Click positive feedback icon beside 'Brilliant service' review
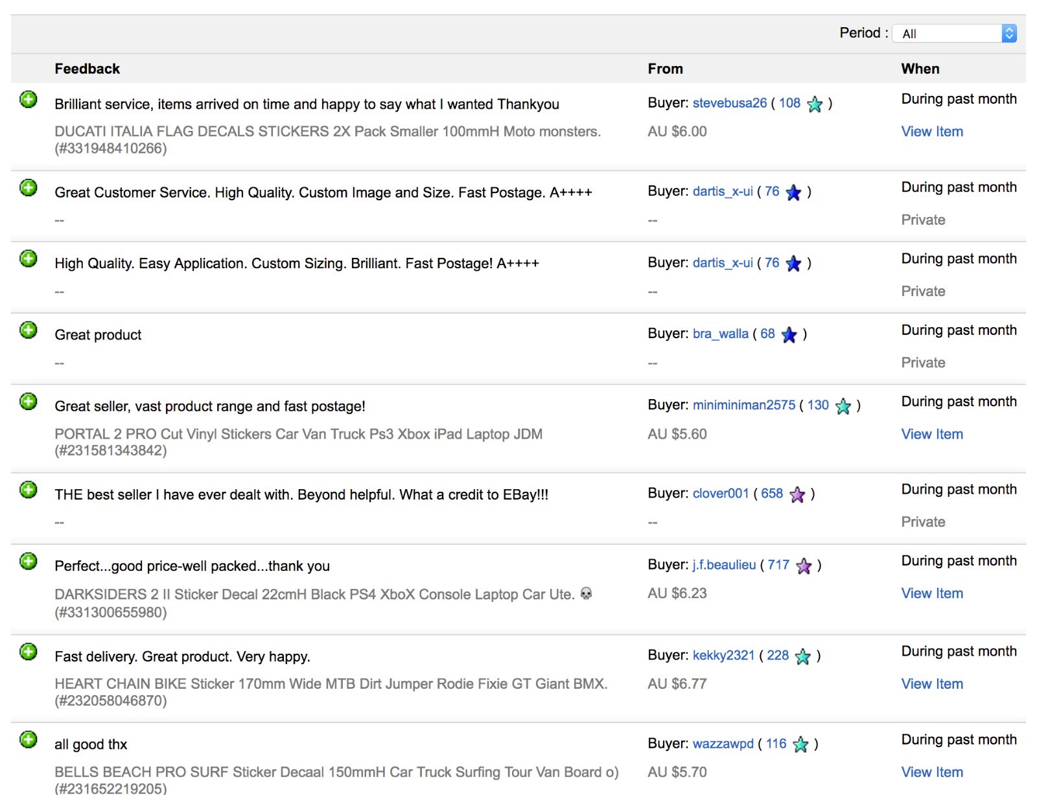The width and height of the screenshot is (1037, 795). (x=29, y=100)
